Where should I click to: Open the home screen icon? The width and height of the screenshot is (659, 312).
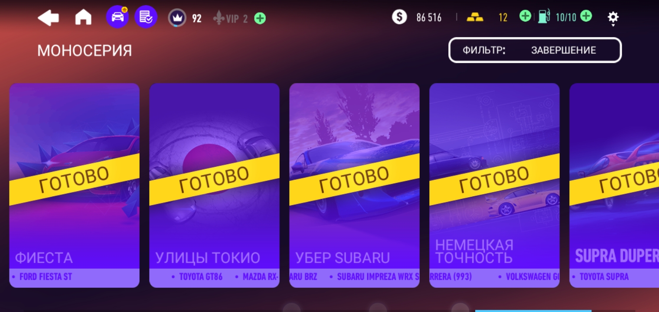pos(83,18)
